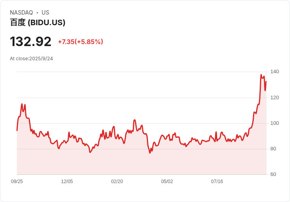Select the 09/25 date on the x-axis
290x202 pixels.
click(17, 182)
